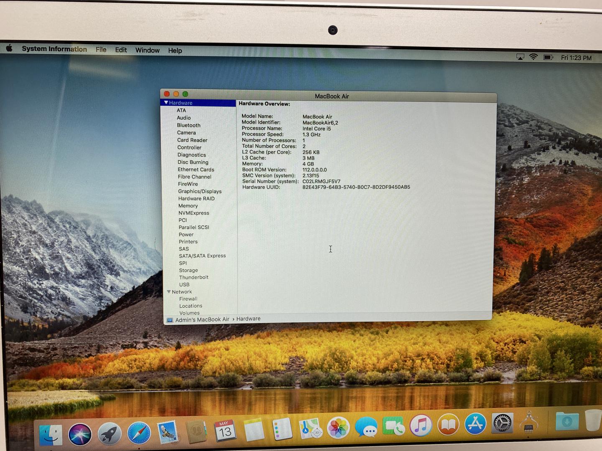Select Power in the sidebar

[x=186, y=235]
